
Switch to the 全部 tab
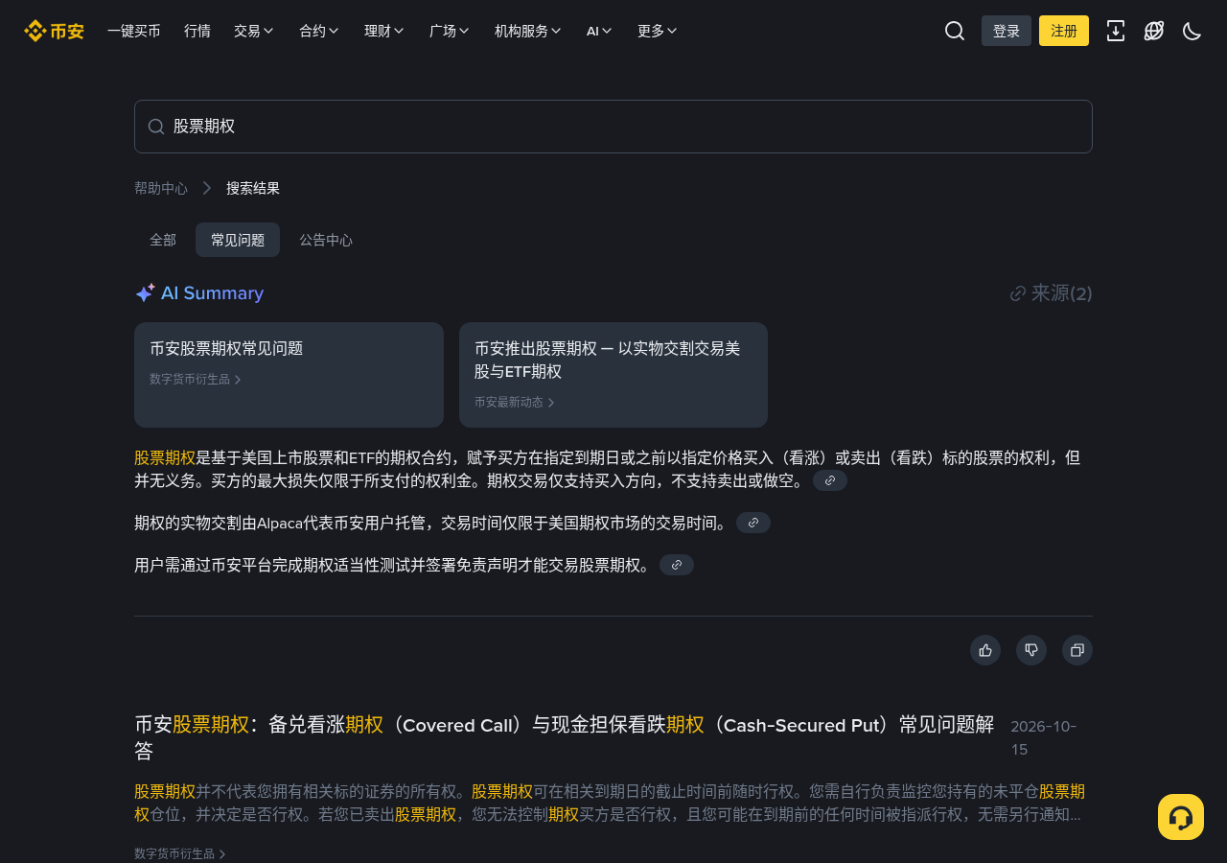163,240
